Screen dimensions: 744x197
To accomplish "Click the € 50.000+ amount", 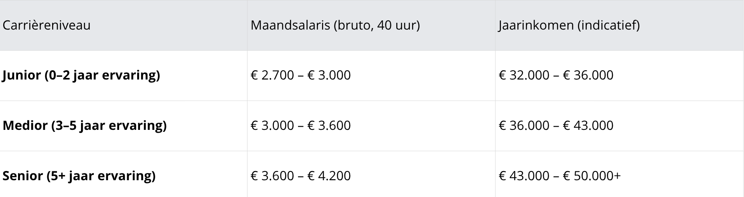I will pos(592,176).
